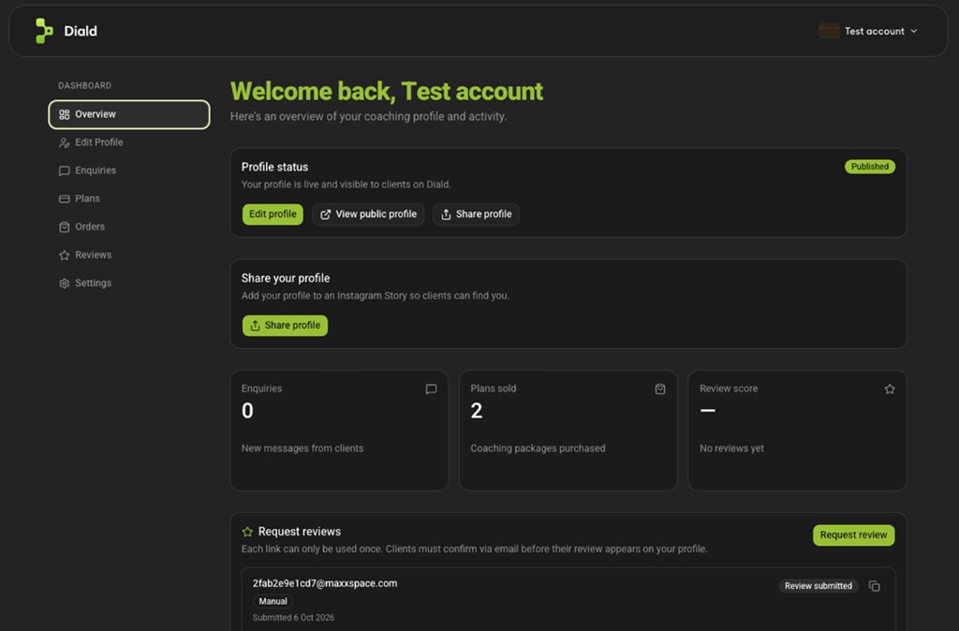
Task: Click the Published status badge
Action: click(870, 167)
